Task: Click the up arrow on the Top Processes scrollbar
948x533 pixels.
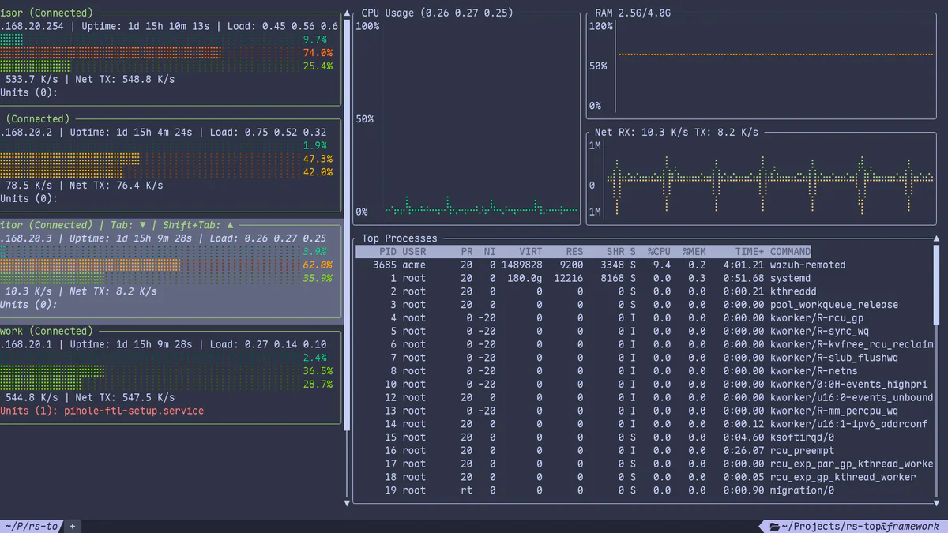Action: click(x=937, y=238)
